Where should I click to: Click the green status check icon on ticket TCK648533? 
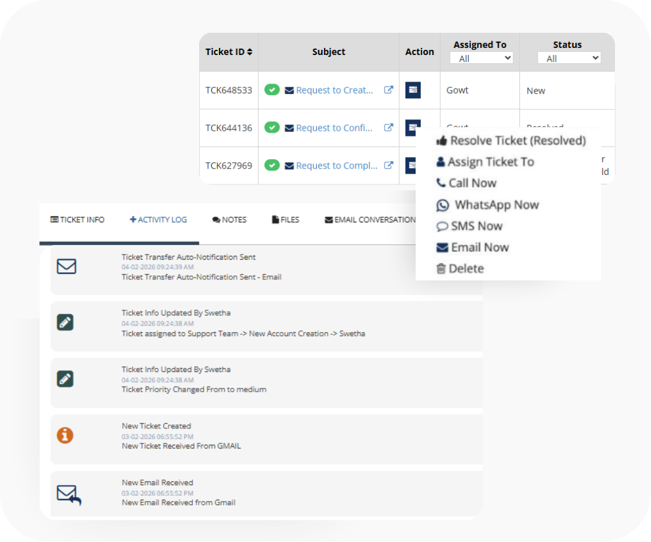(272, 90)
